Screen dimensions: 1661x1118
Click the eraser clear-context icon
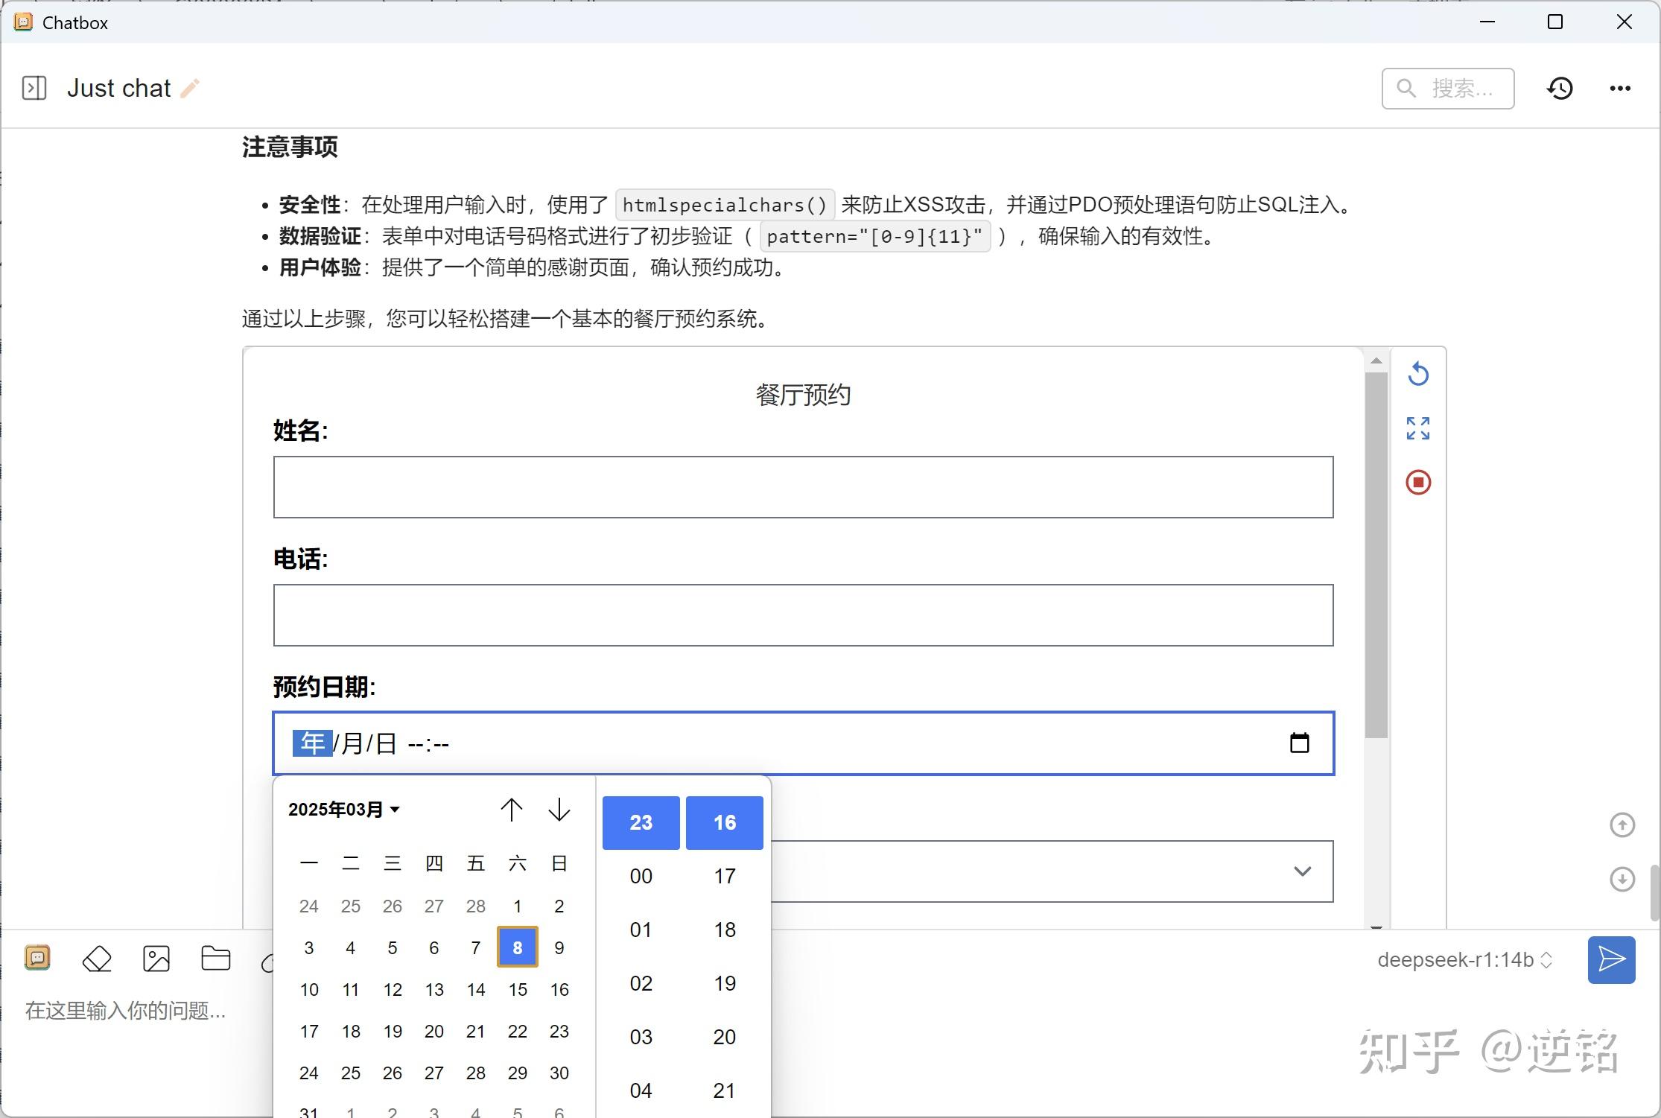click(97, 959)
